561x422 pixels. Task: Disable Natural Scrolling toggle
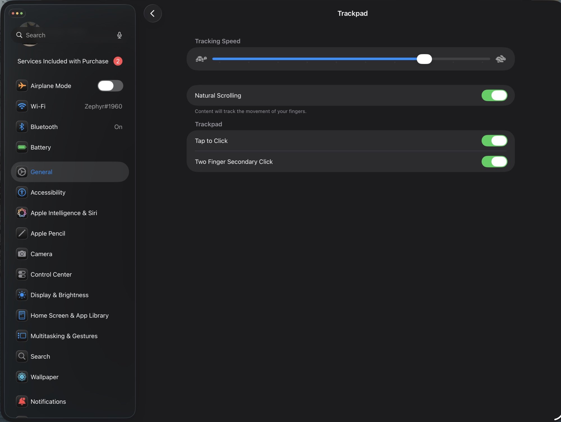click(494, 95)
